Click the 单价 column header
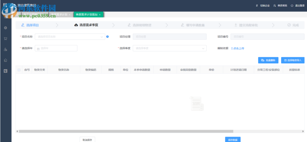The height and width of the screenshot is (142, 307). coord(211,70)
